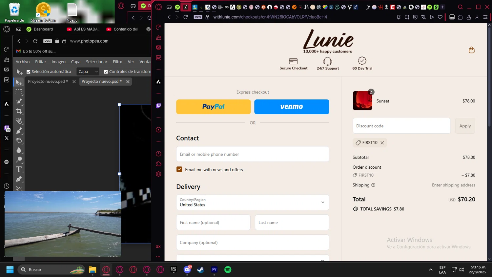Open Discord from the taskbar

tap(187, 270)
